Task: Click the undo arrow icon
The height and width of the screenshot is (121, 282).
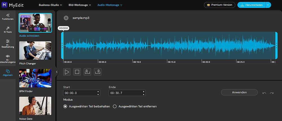Action: 264,93
